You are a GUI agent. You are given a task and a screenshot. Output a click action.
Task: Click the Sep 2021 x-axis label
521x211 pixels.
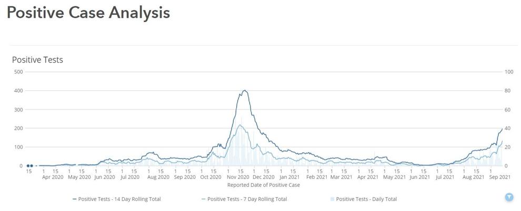click(500, 177)
